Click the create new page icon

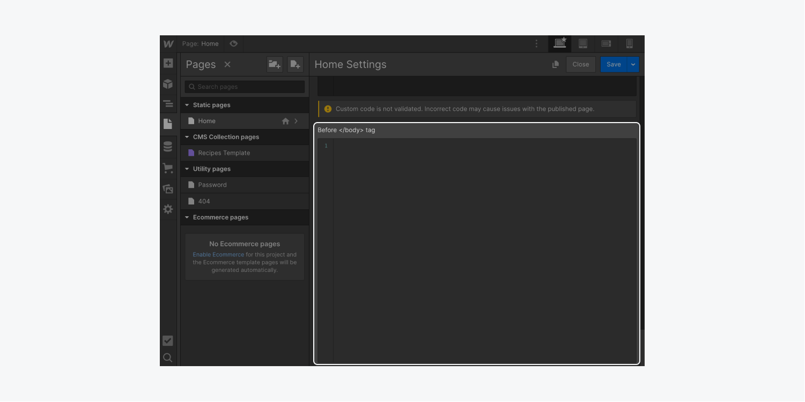295,64
